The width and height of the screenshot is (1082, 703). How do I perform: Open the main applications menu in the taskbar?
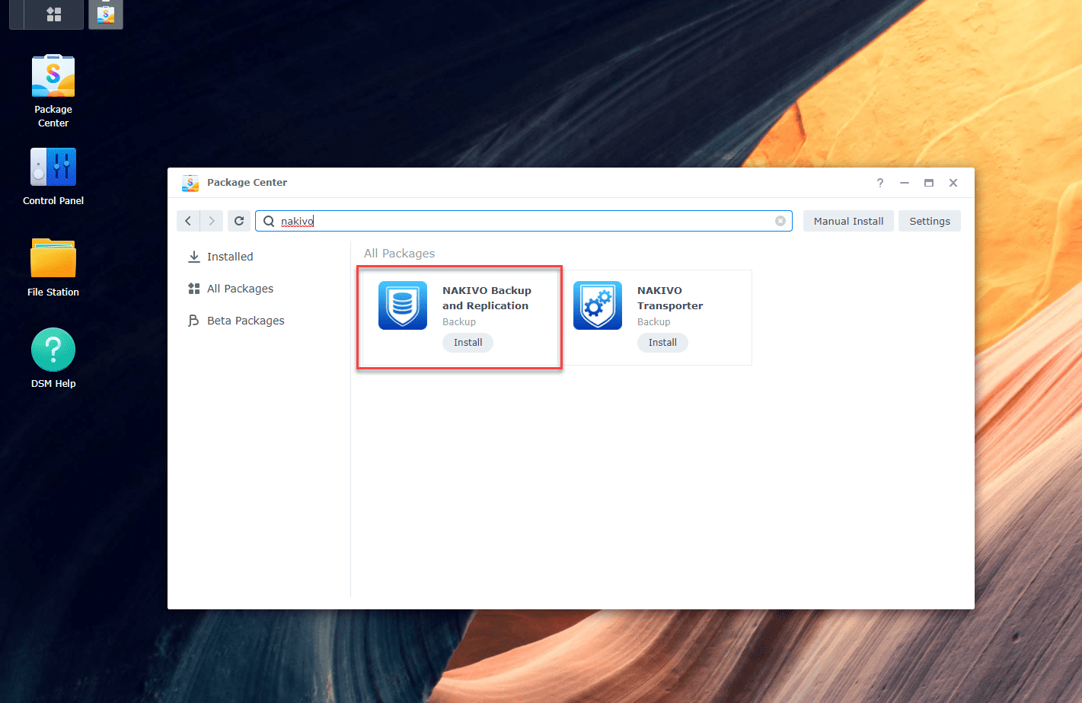(46, 14)
